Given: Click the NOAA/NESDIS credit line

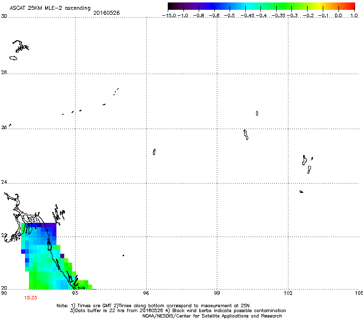Looking at the screenshot, I should pos(212,316).
